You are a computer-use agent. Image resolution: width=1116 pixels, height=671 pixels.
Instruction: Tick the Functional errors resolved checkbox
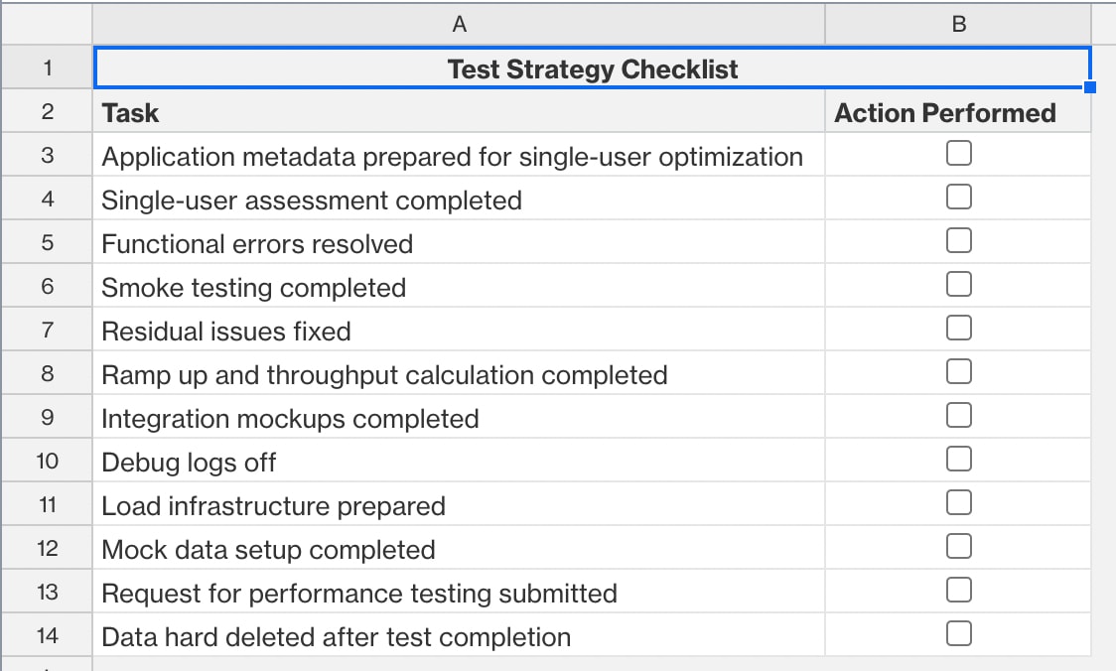click(958, 240)
